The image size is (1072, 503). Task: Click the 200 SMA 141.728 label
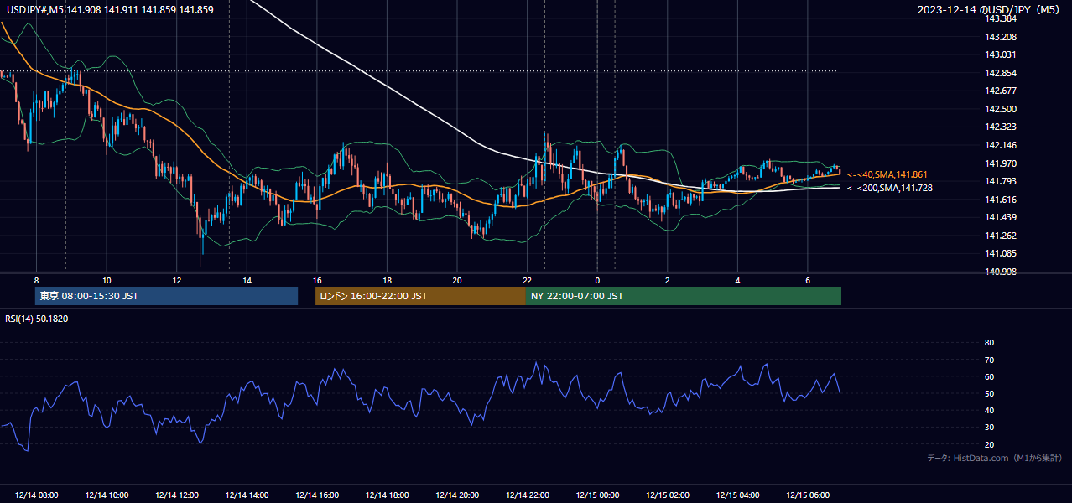point(890,188)
